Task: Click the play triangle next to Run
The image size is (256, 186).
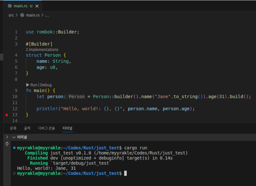Action: [28, 85]
